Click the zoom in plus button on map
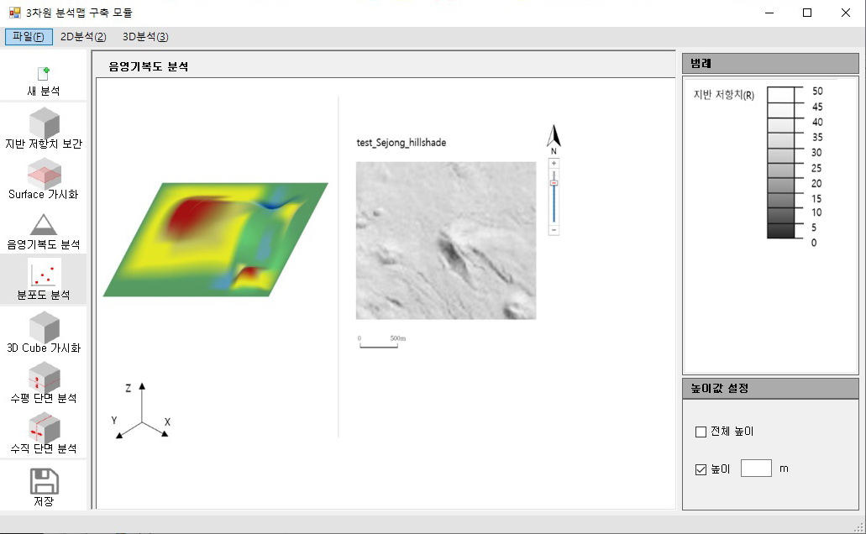866x534 pixels. [x=554, y=163]
